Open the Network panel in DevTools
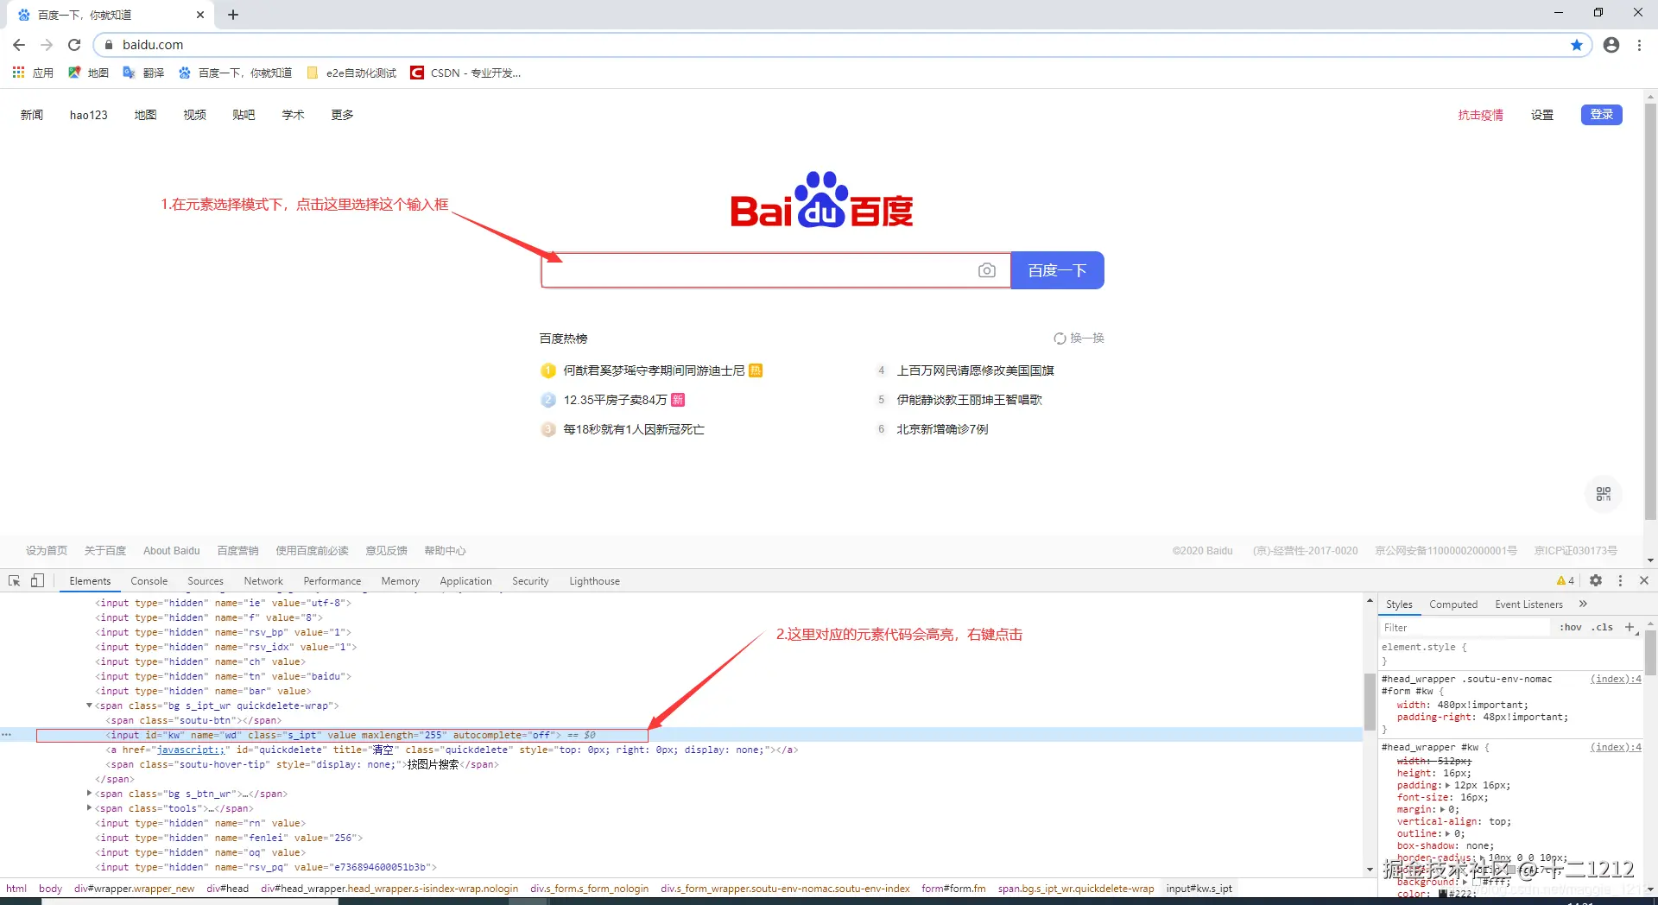 point(263,580)
